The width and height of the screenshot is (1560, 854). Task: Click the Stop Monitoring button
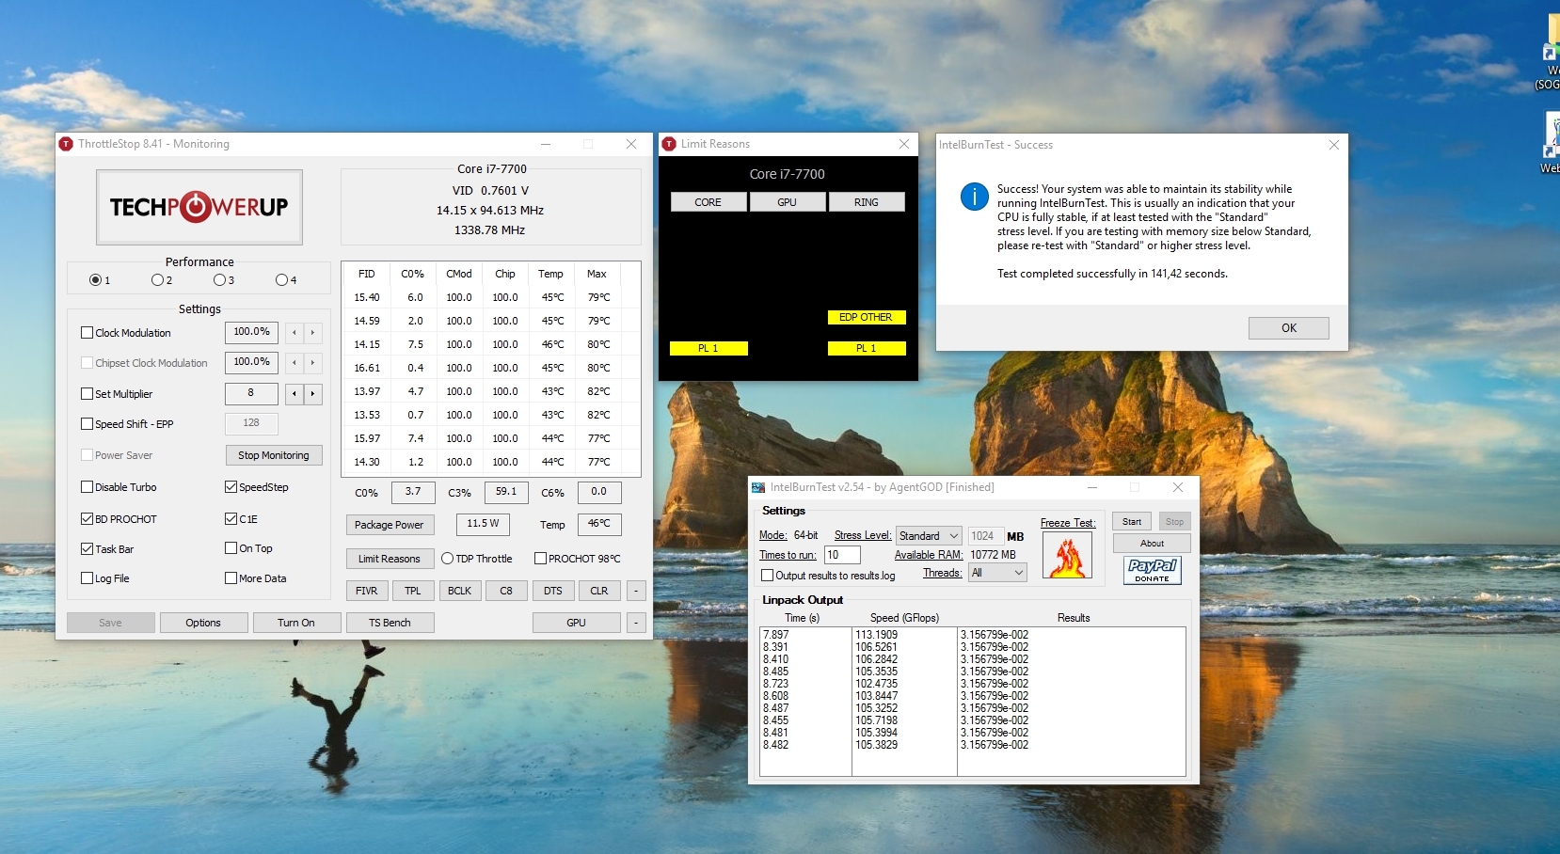(274, 455)
